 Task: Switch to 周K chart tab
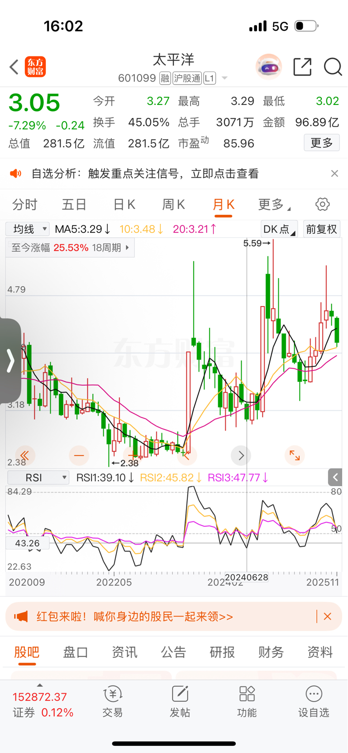[174, 205]
